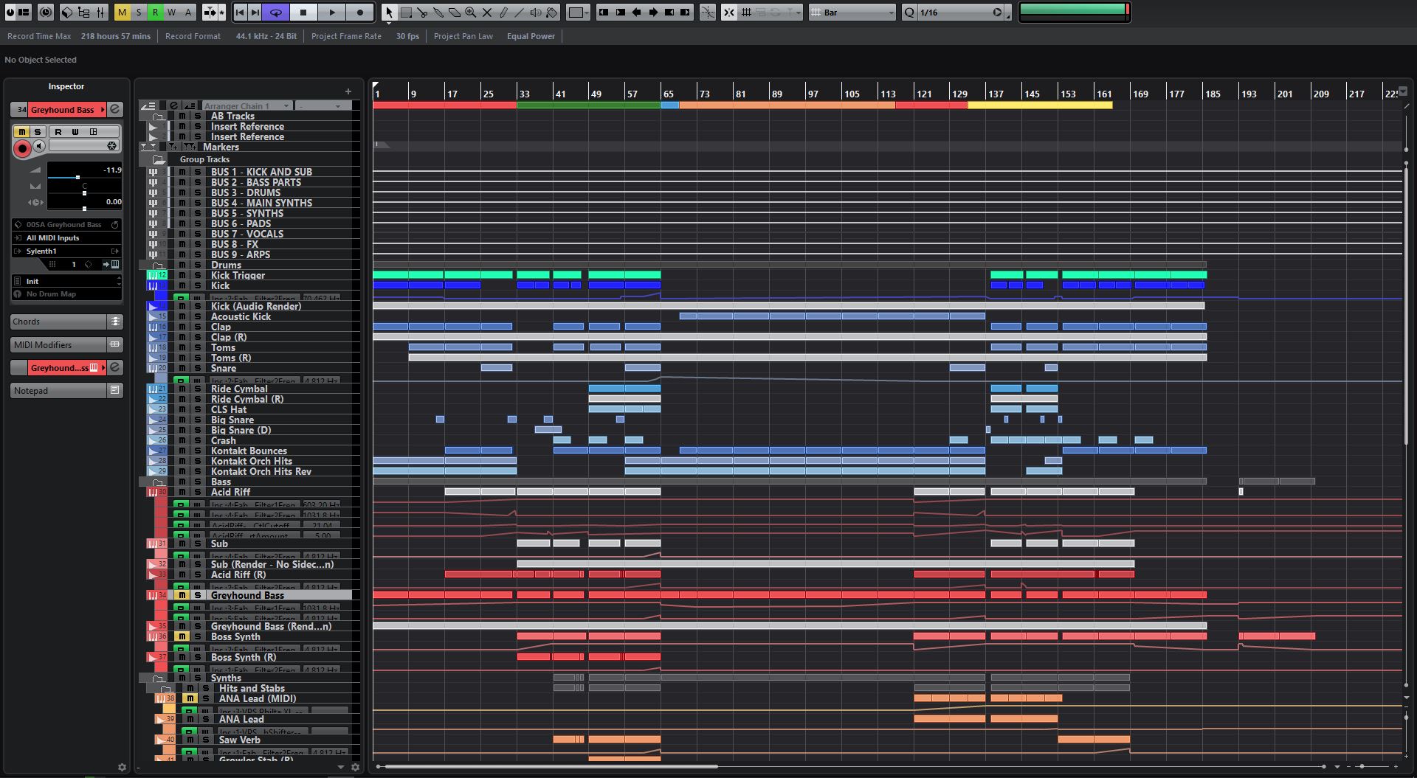Select the Zoom magnifier tool
The width and height of the screenshot is (1417, 778).
(x=471, y=13)
